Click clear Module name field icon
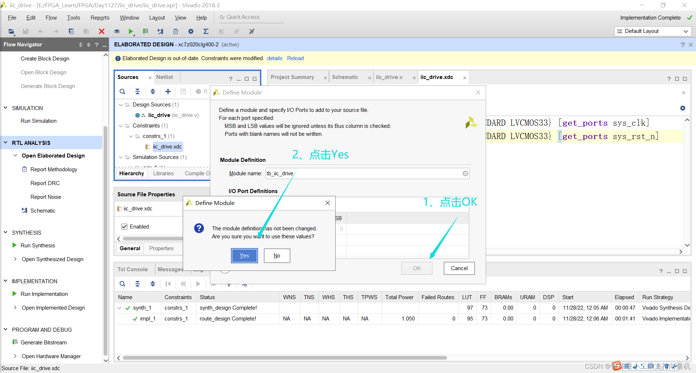Image resolution: width=696 pixels, height=373 pixels. point(465,173)
